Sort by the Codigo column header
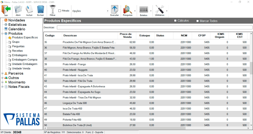Viewport: 253px width, 134px height. click(53, 36)
